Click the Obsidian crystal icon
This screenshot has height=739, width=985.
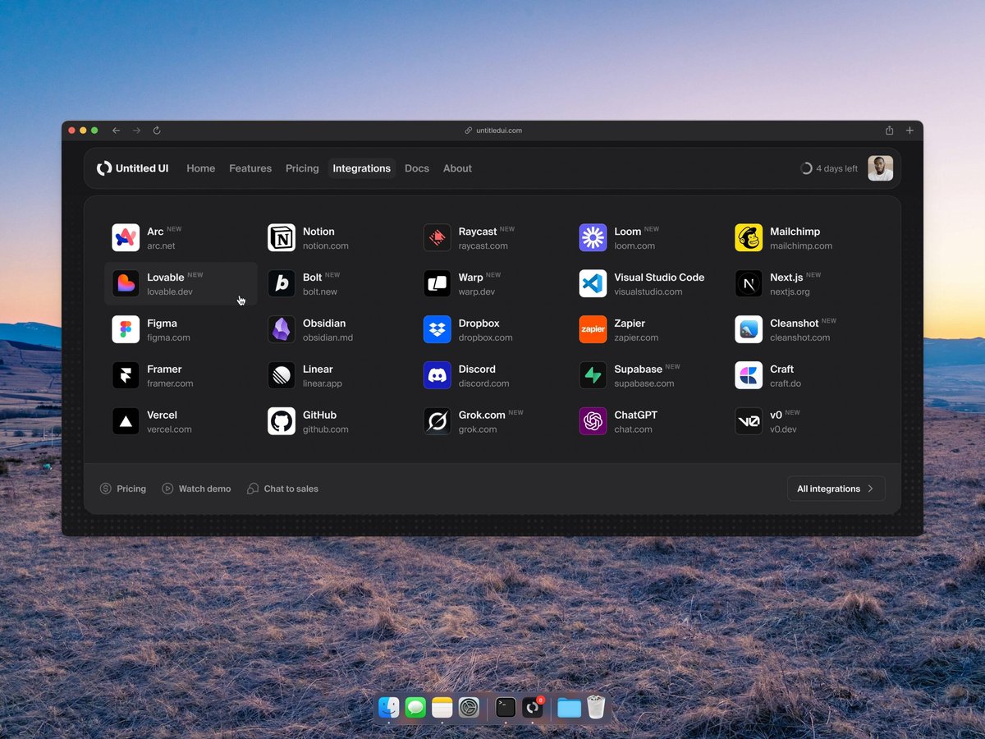tap(282, 330)
